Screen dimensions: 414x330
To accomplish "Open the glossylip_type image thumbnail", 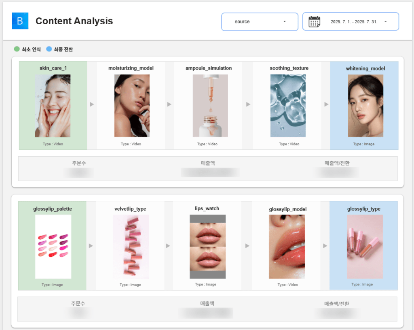I will coord(365,247).
